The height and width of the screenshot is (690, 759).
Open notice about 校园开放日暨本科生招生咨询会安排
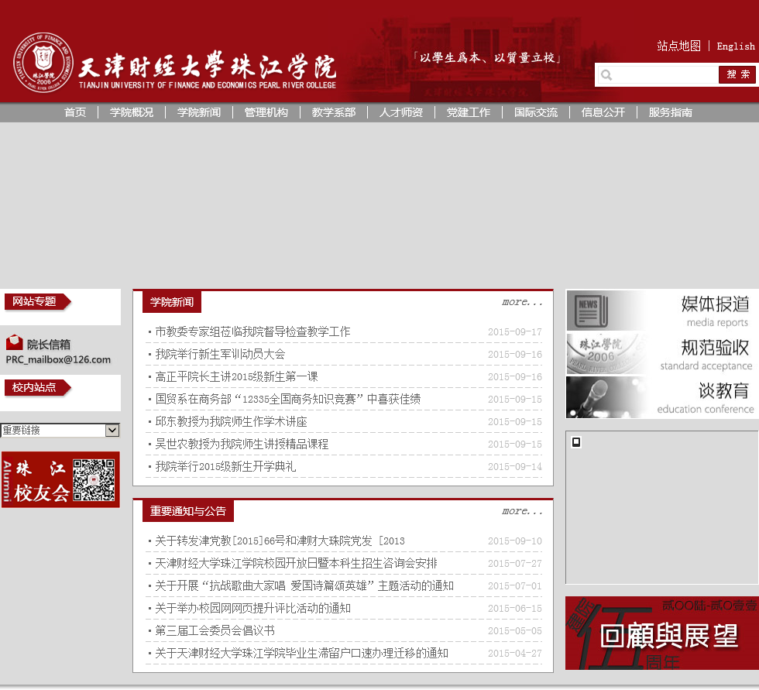(x=296, y=563)
